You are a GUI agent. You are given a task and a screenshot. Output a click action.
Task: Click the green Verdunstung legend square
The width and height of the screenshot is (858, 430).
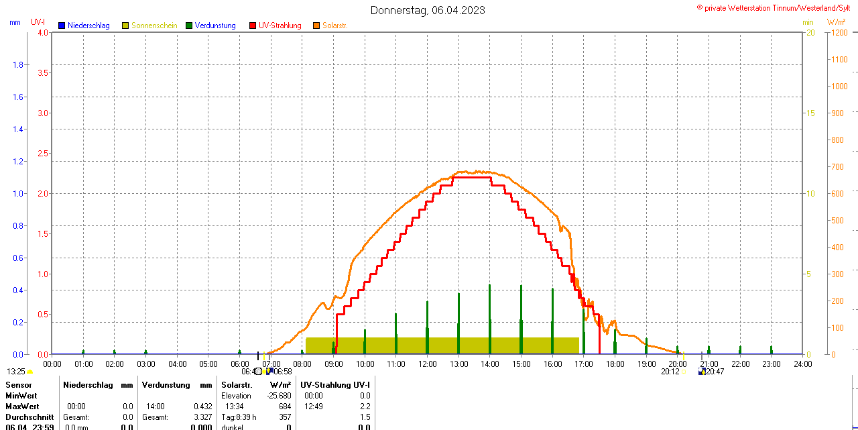(x=189, y=25)
